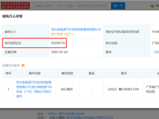Screen dimensions: 159x119
Task: Click the 案件类型 column header
Action: [x=67, y=73]
